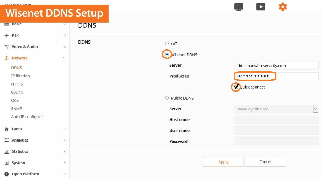The image size is (322, 179).
Task: Open the Analytics menu label
Action: [x=20, y=140]
